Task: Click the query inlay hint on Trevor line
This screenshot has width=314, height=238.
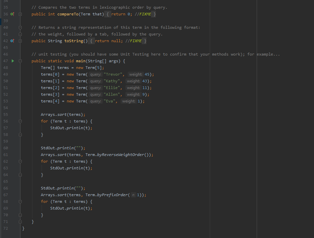Action: tap(95, 74)
